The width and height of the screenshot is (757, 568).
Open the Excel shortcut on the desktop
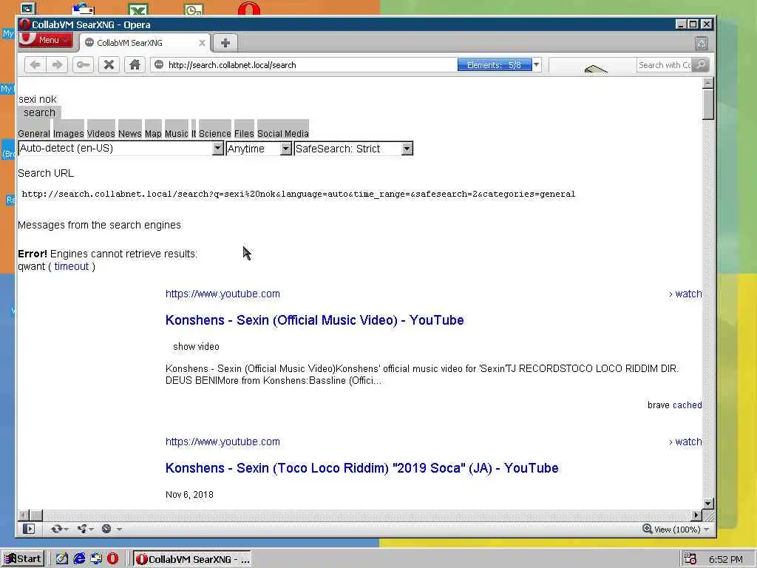(x=138, y=9)
